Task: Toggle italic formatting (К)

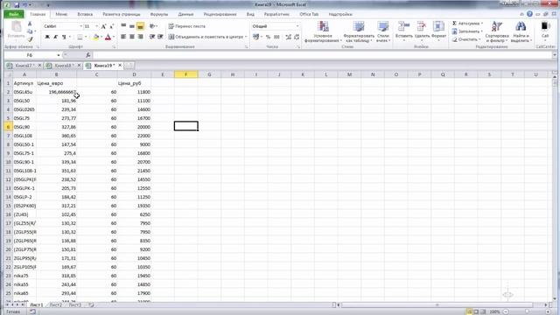Action: (x=56, y=37)
